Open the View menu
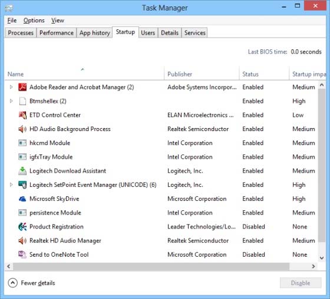This screenshot has width=330, height=299. click(58, 21)
